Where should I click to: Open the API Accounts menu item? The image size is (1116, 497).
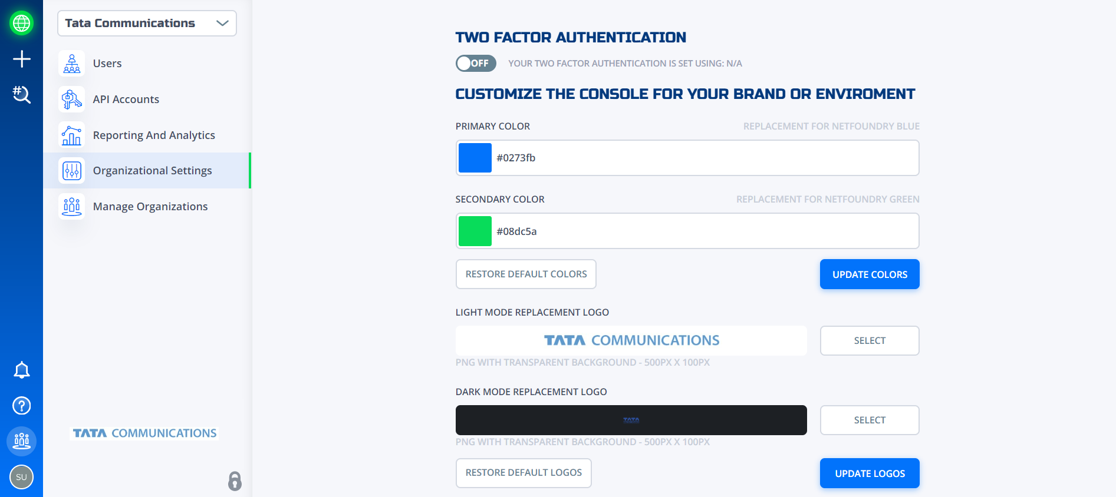147,100
